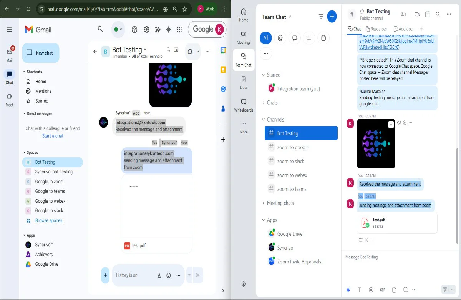
Task: Open Gmail support help icon
Action: (134, 30)
